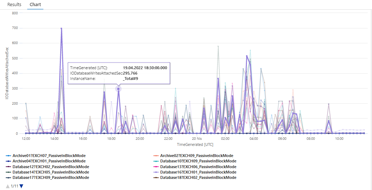Screen dimensions: 372x190
Task: Click the 800 y-axis label
Action: click(x=14, y=13)
